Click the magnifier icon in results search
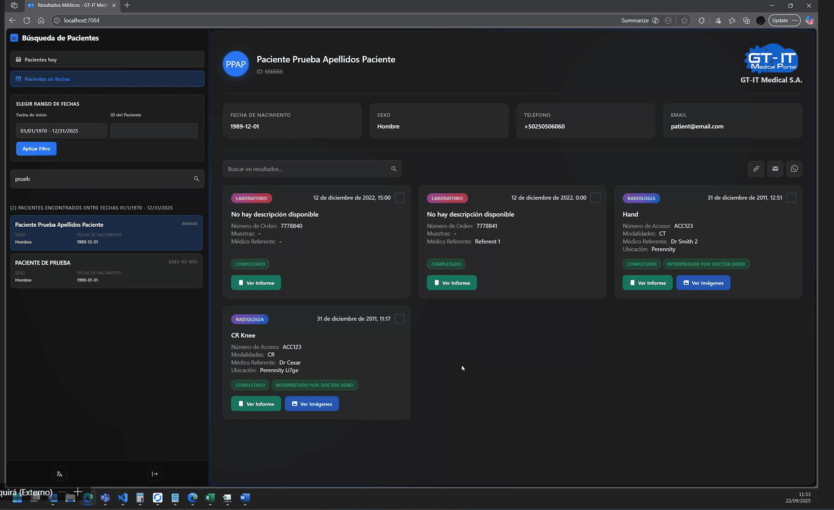The height and width of the screenshot is (510, 834). [x=394, y=169]
